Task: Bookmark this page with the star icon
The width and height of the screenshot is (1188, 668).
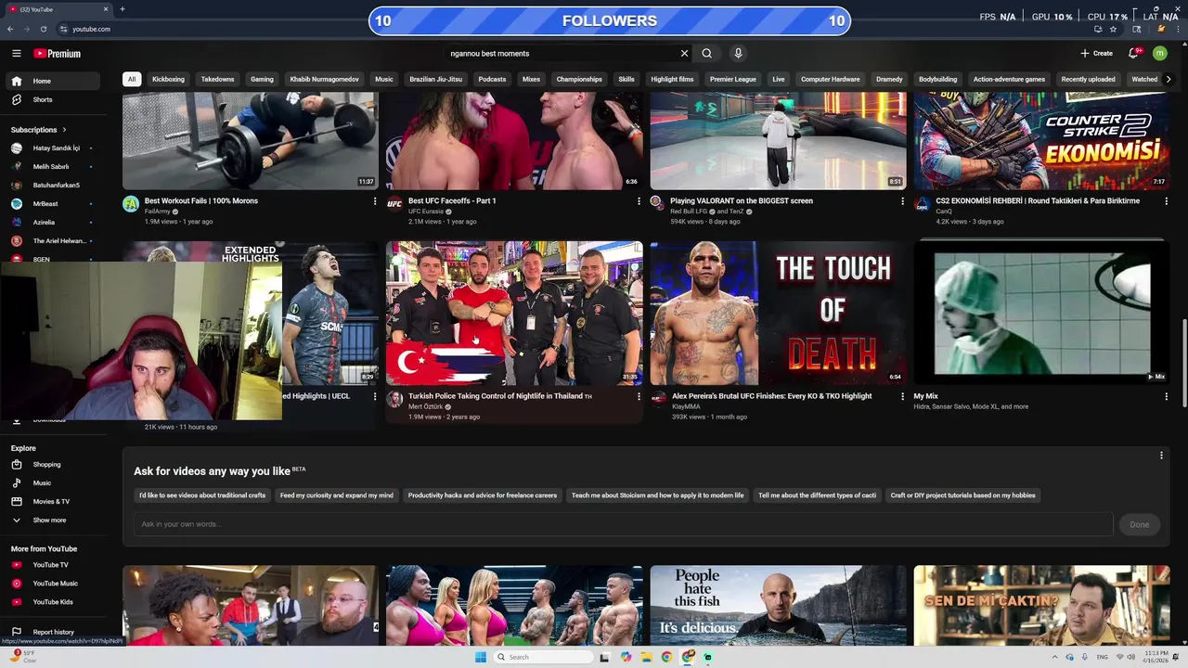Action: tap(1113, 29)
